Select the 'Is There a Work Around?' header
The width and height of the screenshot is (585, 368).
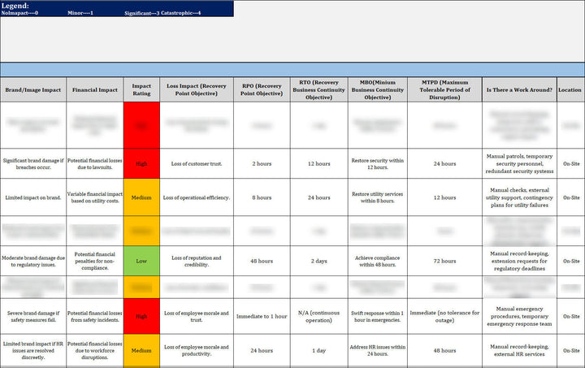(x=519, y=89)
